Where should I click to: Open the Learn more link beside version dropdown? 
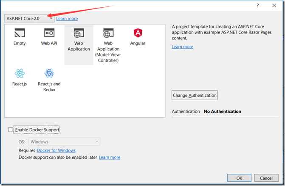coord(67,19)
